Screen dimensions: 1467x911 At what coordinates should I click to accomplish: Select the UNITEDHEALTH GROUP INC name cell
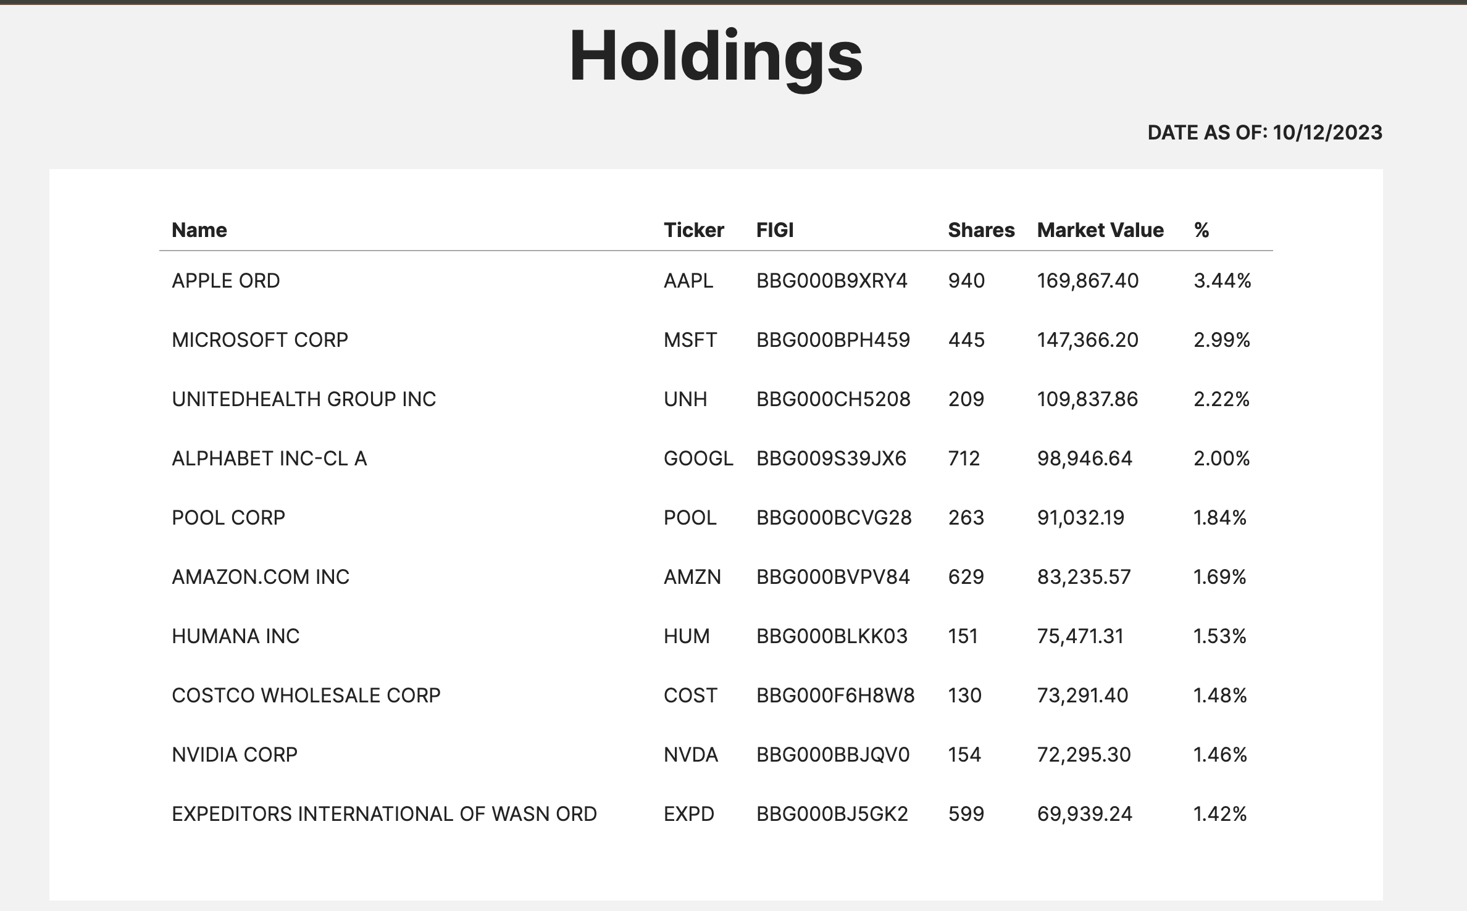pos(304,399)
